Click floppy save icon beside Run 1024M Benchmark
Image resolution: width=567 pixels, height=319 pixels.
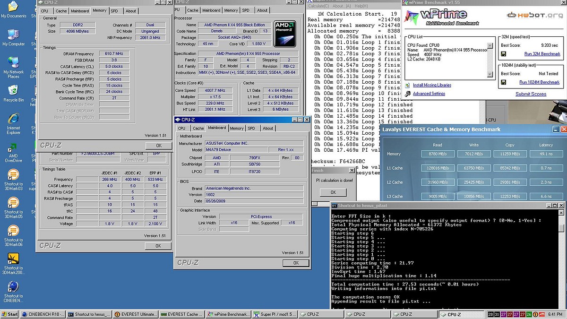[504, 82]
